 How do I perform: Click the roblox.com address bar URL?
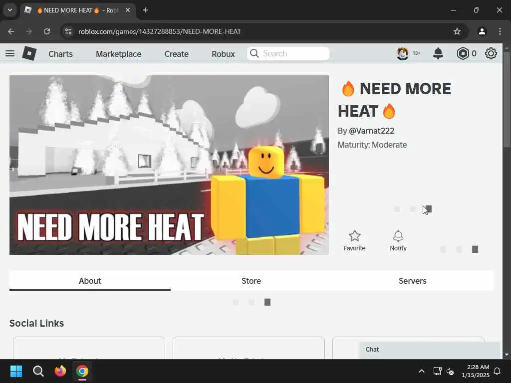coord(160,31)
